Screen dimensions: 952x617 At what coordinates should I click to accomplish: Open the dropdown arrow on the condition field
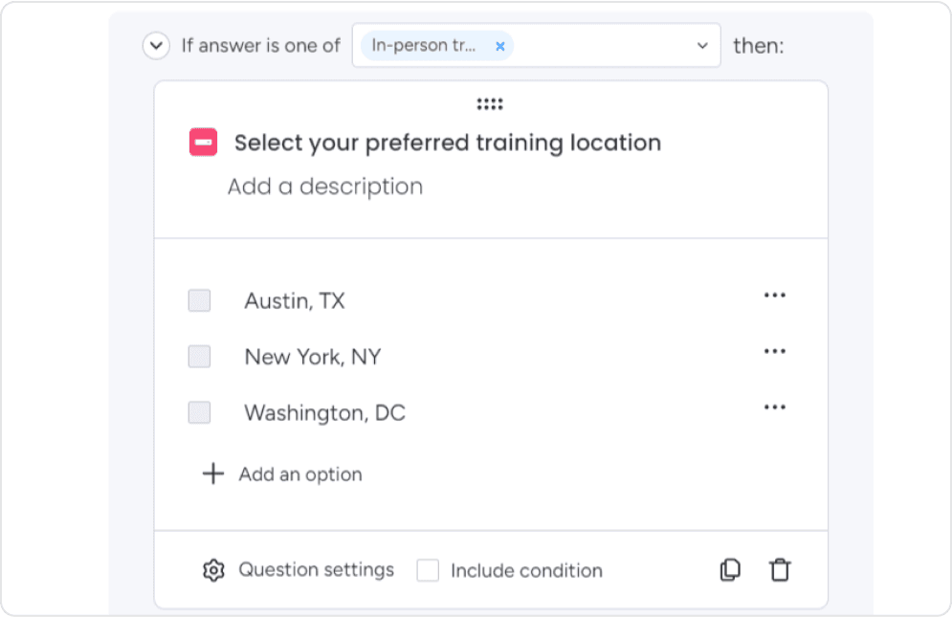[700, 45]
